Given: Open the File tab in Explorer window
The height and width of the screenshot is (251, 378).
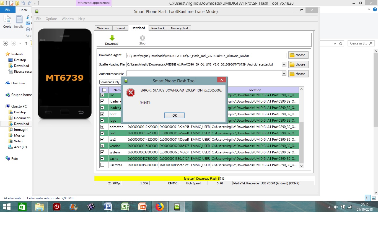Looking at the screenshot, I should point(8,10).
